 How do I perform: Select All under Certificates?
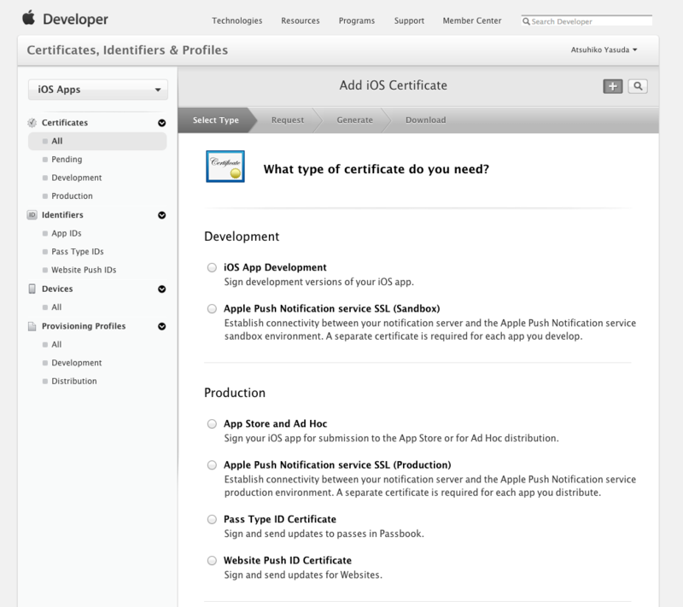pyautogui.click(x=97, y=141)
